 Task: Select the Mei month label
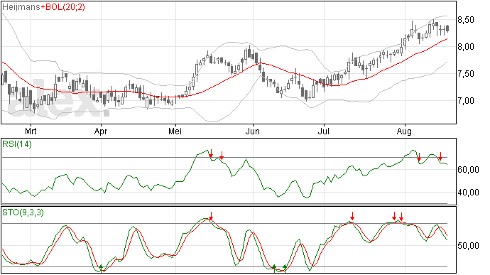[x=175, y=131]
